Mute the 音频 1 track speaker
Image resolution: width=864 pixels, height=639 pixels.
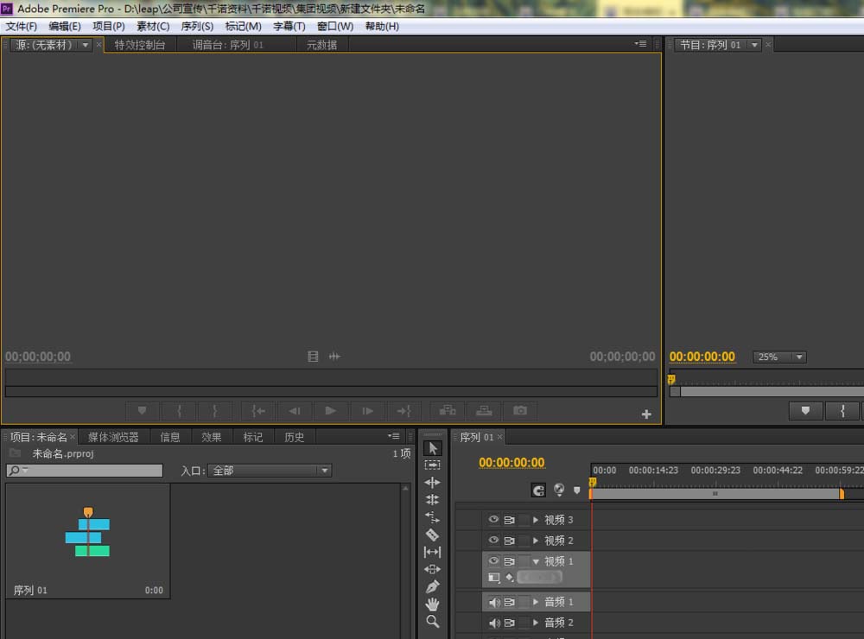pos(494,602)
